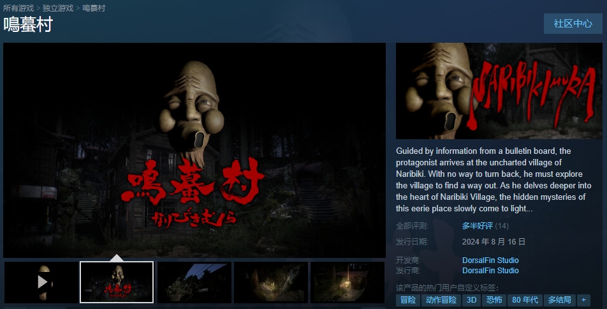Select the flashlight-lit path screenshot thumbnail
Image resolution: width=607 pixels, height=309 pixels.
271,282
